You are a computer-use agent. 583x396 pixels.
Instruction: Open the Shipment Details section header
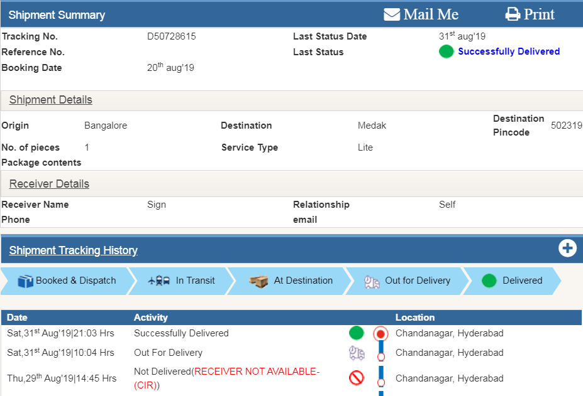[50, 100]
